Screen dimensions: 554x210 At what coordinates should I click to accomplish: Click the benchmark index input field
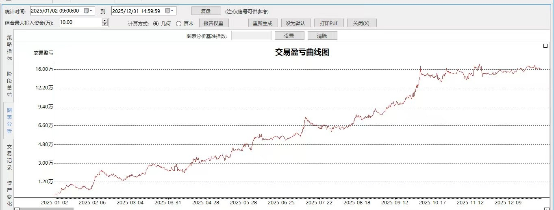tap(251, 36)
